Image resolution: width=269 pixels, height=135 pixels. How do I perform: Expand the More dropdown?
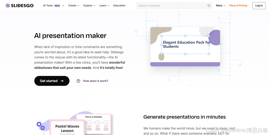[x=221, y=5]
